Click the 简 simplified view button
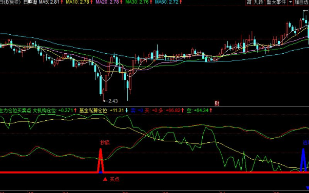The height and width of the screenshot is (193, 309). coord(249,3)
